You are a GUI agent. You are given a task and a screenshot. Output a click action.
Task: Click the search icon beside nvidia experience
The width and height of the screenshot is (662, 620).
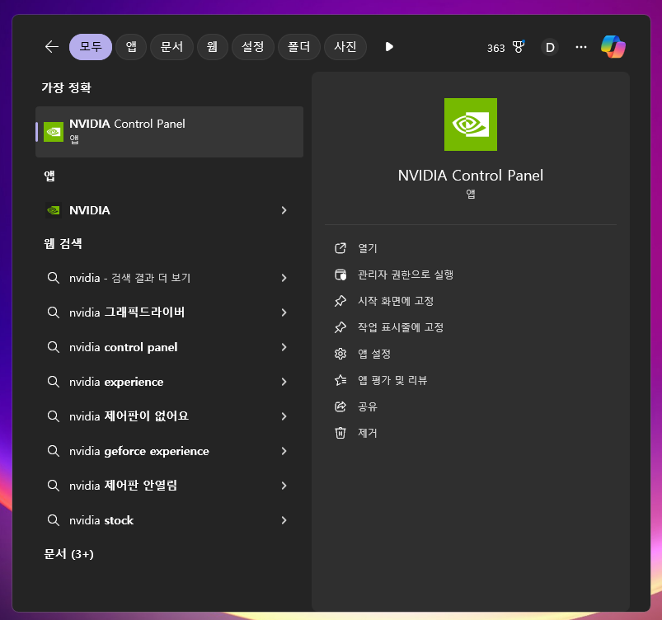pos(54,382)
